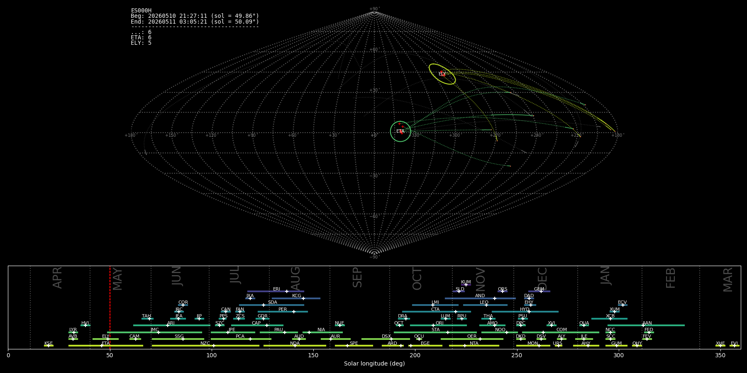Select the COM shower activity bar
The height and width of the screenshot is (373, 747).
click(561, 332)
